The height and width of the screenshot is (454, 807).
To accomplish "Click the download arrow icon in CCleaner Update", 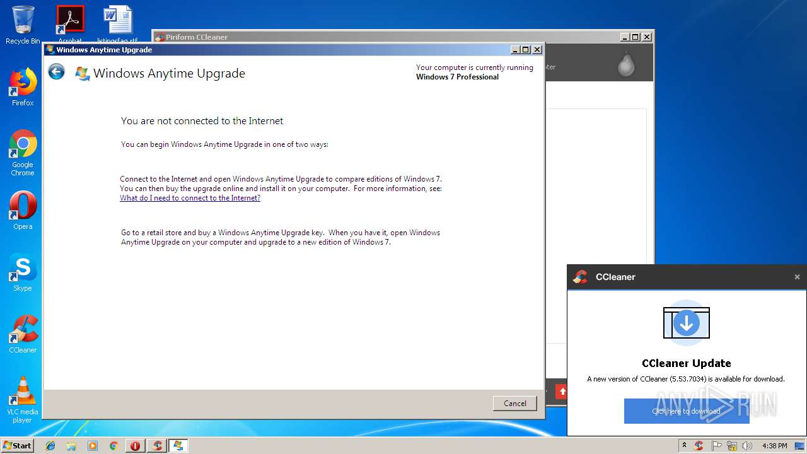I will point(687,323).
